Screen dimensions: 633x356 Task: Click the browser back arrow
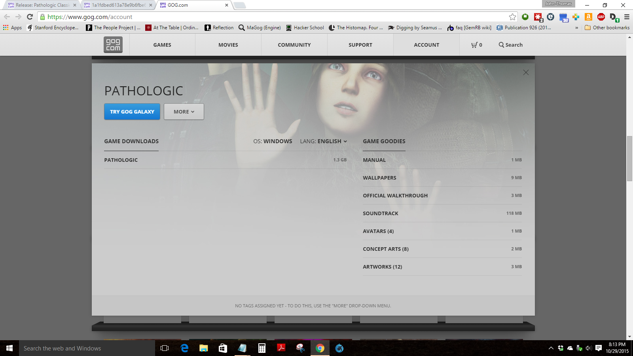7,17
